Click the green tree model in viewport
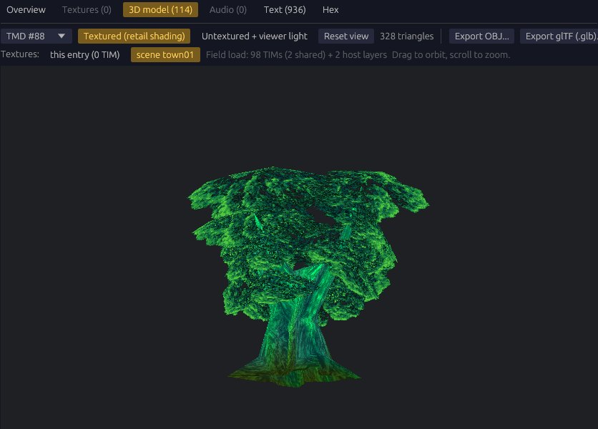598x429 pixels. tap(308, 277)
